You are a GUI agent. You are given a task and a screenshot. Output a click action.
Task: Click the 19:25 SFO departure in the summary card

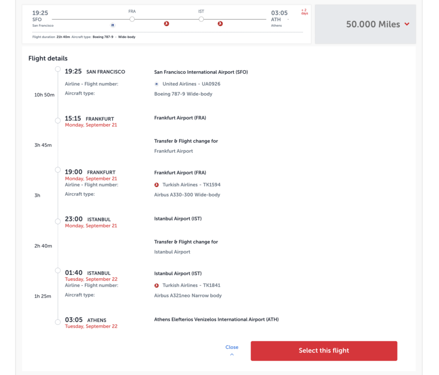[x=42, y=19]
